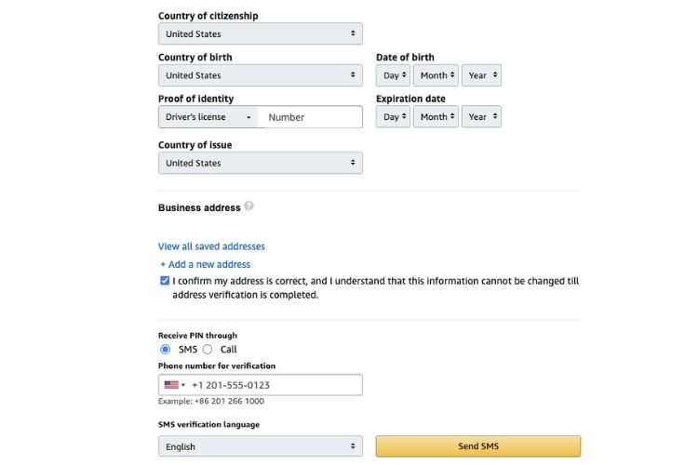Screen dimensions: 698x465
Task: Select the SMS radio button
Action: tap(166, 350)
